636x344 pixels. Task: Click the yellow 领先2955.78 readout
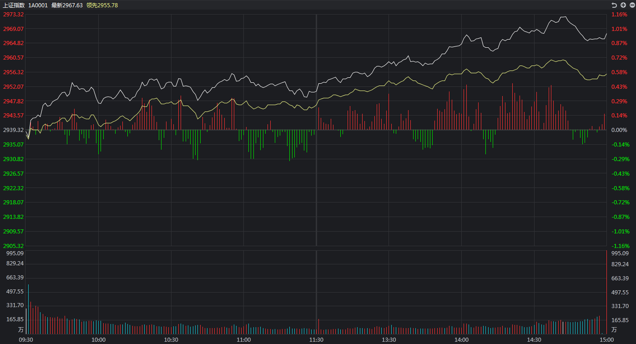[102, 5]
